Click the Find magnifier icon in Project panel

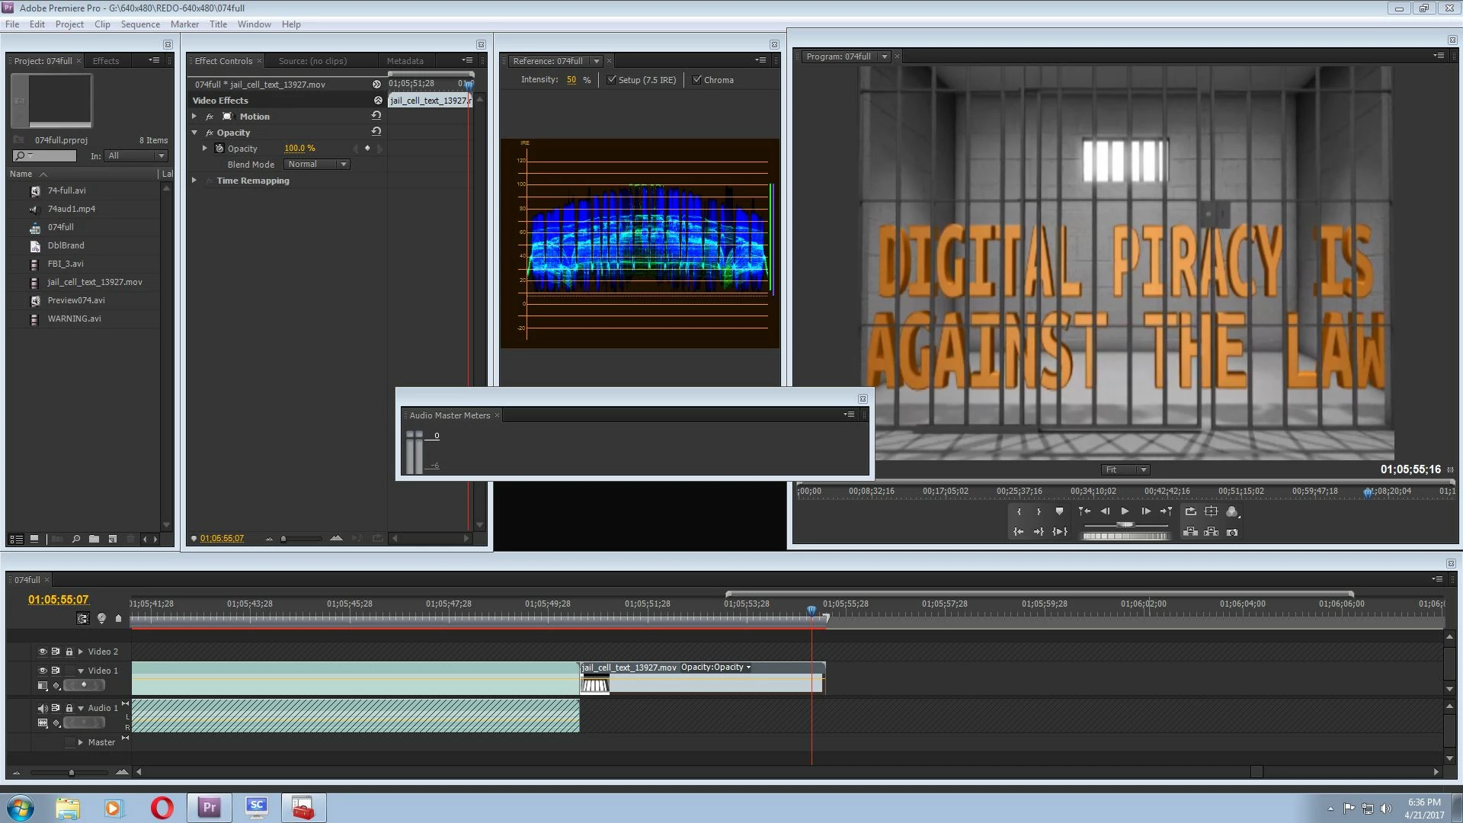tap(76, 539)
